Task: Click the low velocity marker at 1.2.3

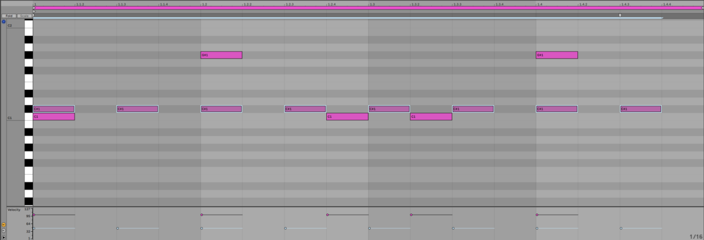Action: pyautogui.click(x=285, y=228)
